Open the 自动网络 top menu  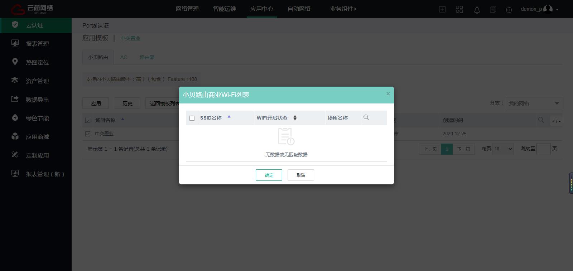[x=299, y=9]
